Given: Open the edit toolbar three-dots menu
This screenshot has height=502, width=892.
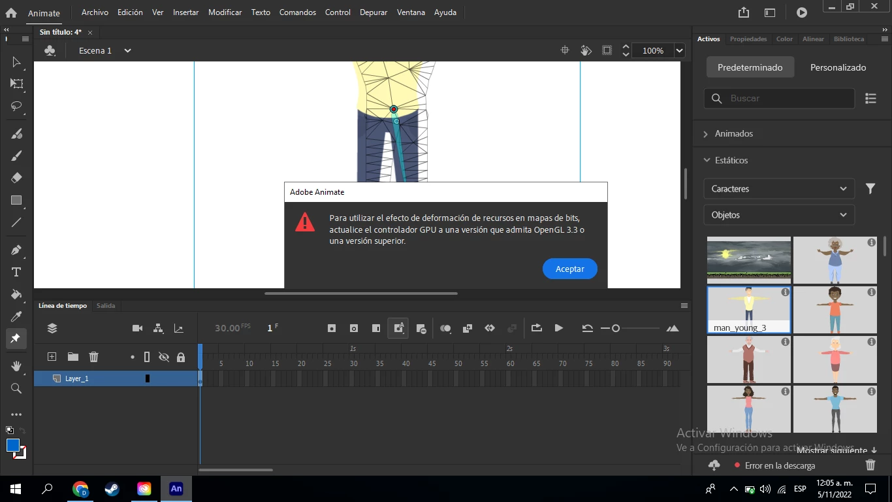Looking at the screenshot, I should pyautogui.click(x=17, y=414).
